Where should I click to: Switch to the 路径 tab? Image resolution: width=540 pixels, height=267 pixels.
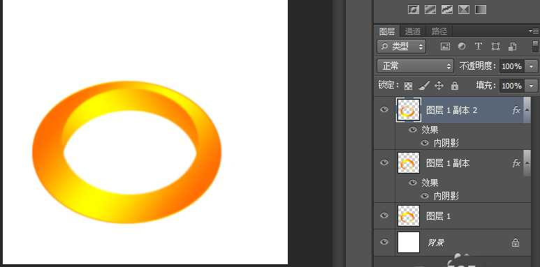(439, 31)
